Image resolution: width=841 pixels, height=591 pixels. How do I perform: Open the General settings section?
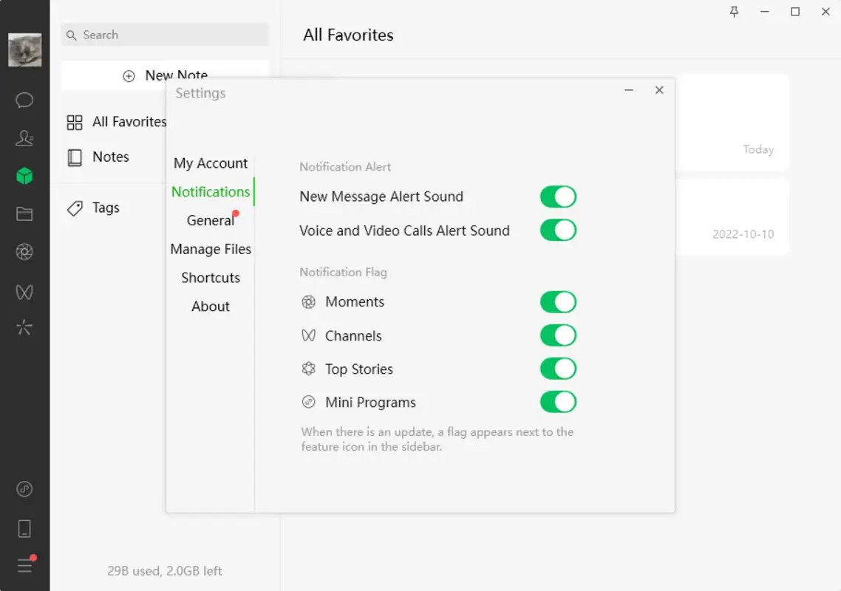(x=210, y=220)
